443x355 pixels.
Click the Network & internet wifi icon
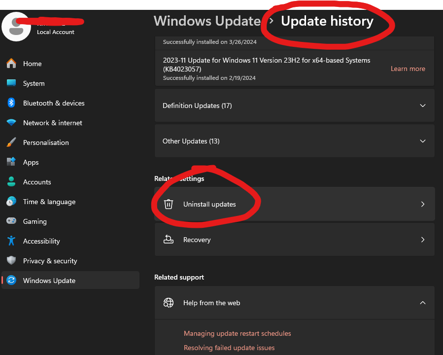point(11,123)
